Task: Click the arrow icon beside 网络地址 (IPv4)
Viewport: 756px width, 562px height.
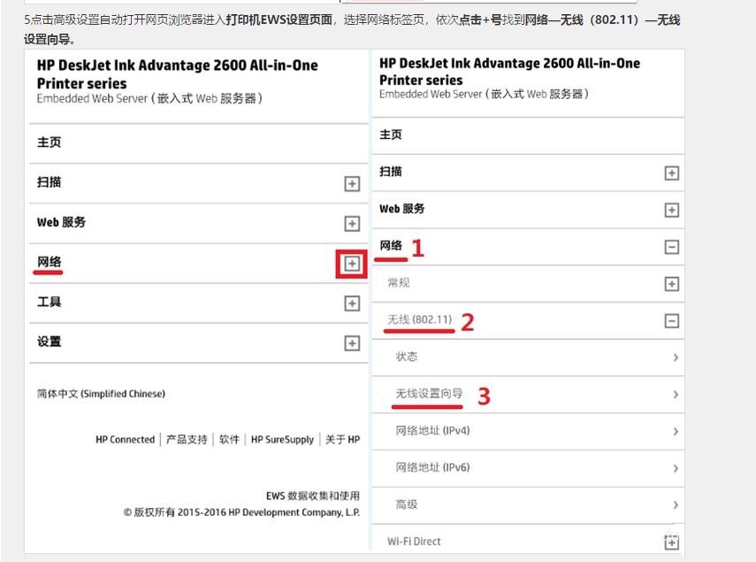Action: [x=676, y=431]
